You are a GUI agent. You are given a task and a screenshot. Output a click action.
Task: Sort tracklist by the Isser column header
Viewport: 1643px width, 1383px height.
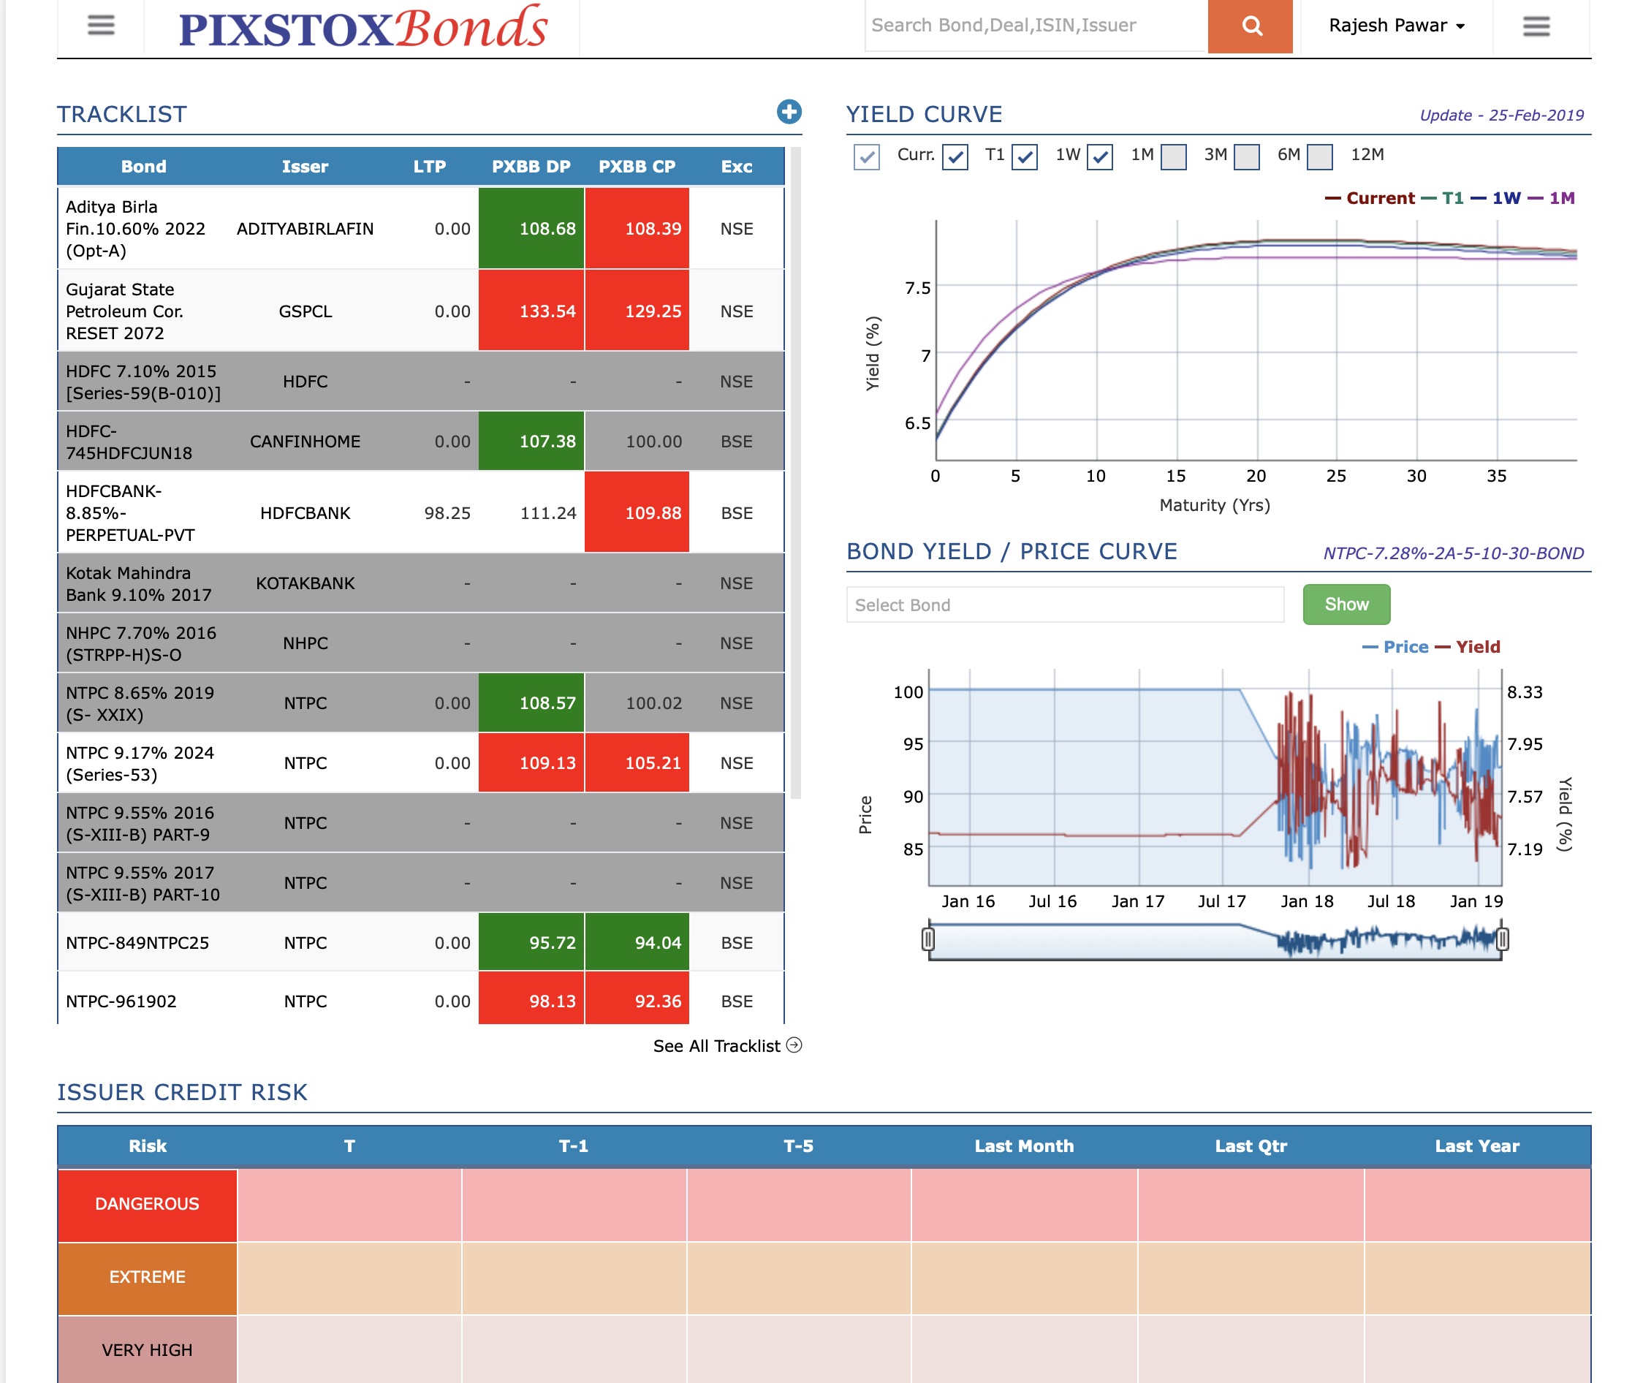305,166
